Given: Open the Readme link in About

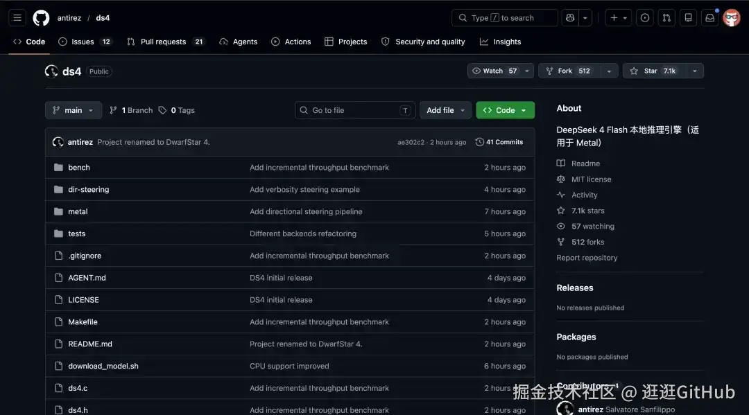Looking at the screenshot, I should [578, 163].
